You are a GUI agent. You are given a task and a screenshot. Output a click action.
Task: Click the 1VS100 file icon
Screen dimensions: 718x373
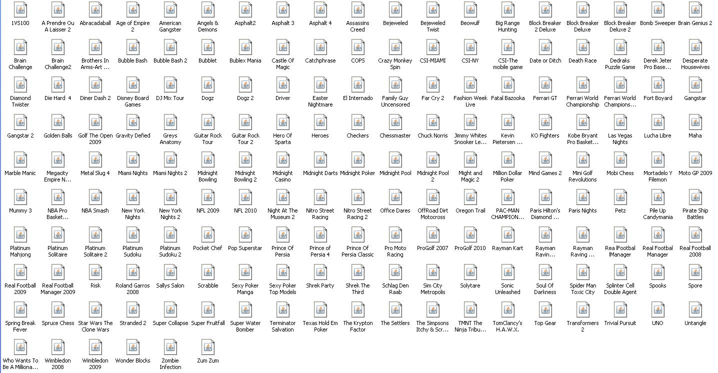tap(20, 10)
